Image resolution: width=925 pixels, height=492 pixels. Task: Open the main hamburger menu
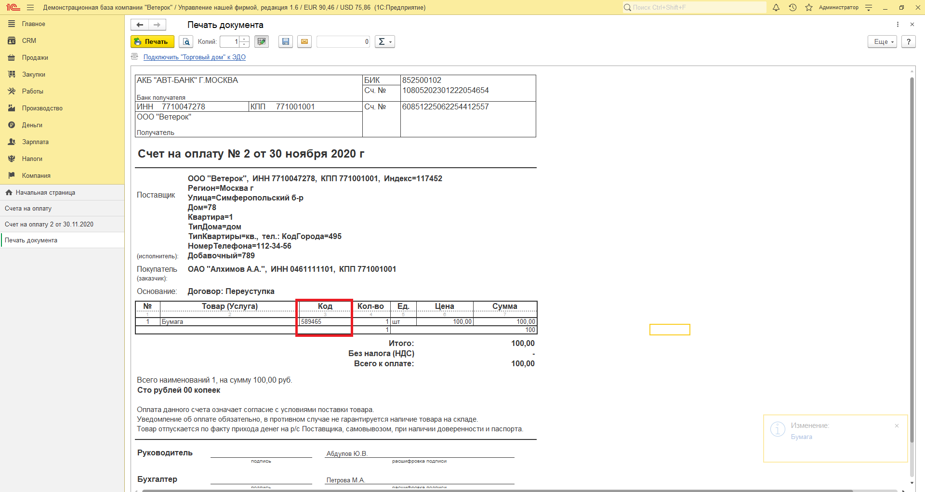click(x=30, y=8)
